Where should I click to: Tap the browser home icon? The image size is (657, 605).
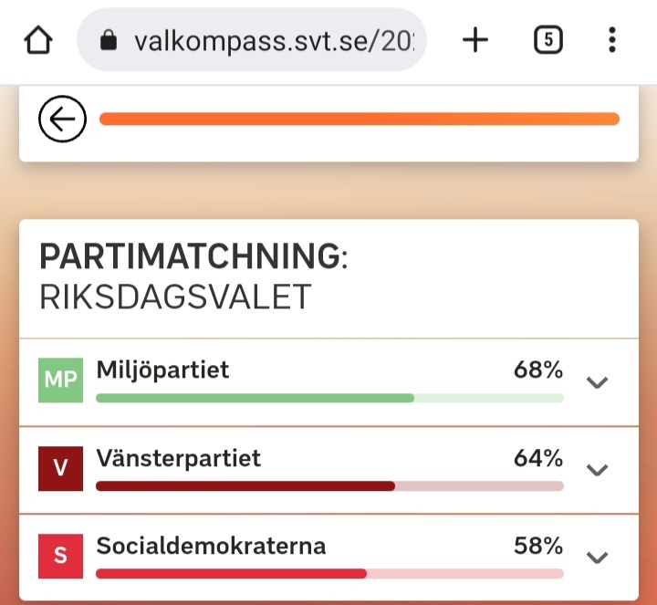[x=38, y=40]
